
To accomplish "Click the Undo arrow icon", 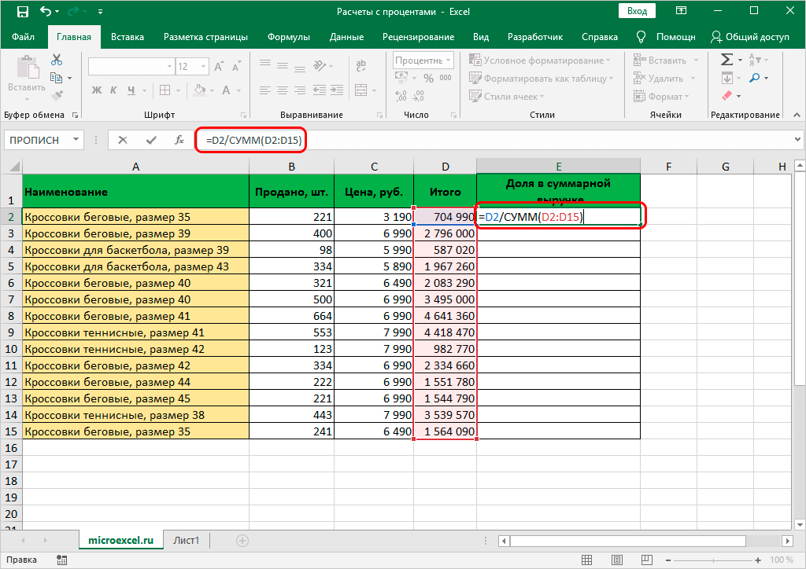I will point(46,12).
